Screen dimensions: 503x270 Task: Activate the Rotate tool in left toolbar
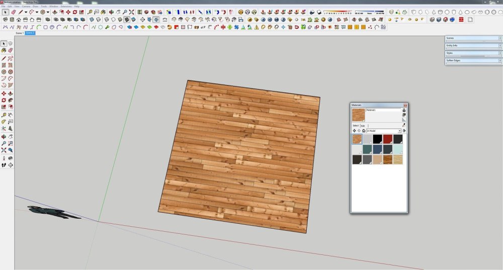point(4,100)
